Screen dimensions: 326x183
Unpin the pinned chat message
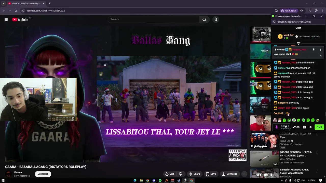(x=314, y=50)
